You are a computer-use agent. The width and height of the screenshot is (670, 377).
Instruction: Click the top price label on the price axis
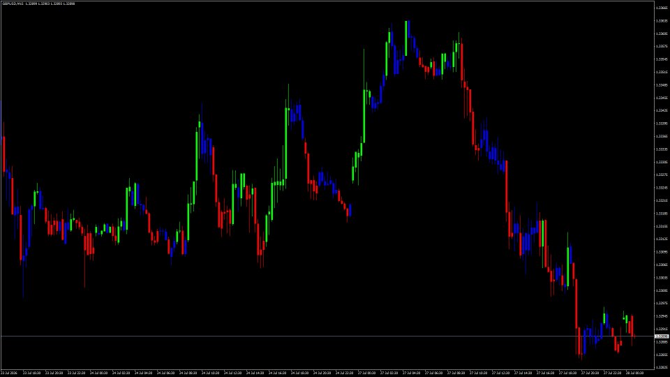pos(662,8)
